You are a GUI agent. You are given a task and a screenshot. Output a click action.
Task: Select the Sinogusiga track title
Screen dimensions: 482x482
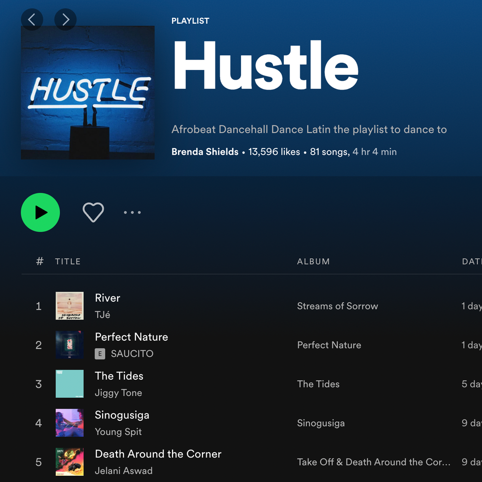[x=122, y=415]
